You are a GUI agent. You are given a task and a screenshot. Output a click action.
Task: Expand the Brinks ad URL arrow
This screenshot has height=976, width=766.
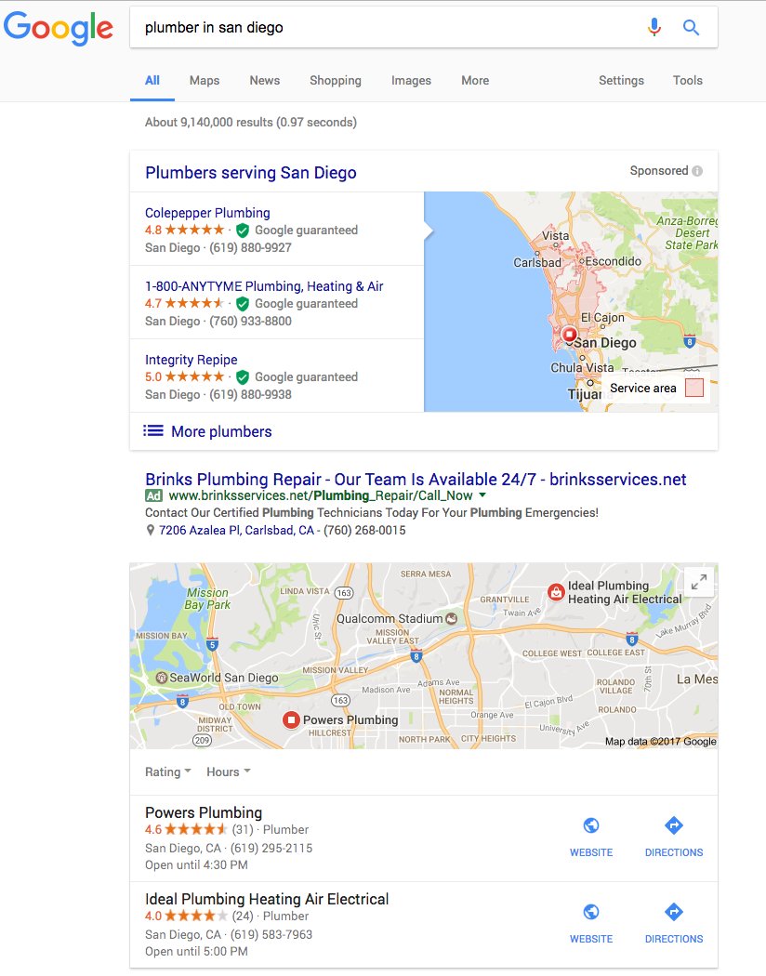(482, 495)
